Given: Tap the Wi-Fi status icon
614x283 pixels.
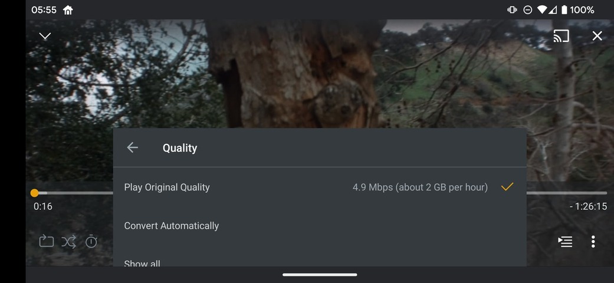Looking at the screenshot, I should (541, 10).
